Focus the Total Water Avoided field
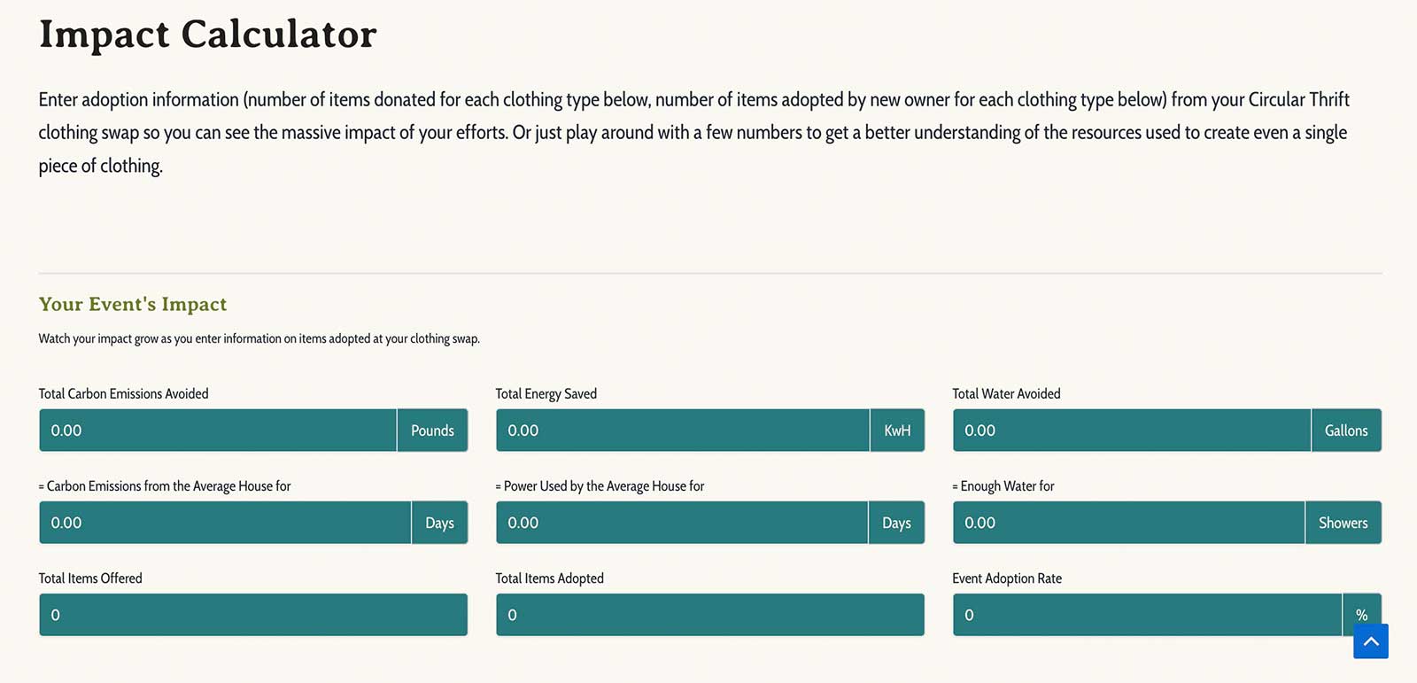The width and height of the screenshot is (1417, 683). tap(1132, 431)
